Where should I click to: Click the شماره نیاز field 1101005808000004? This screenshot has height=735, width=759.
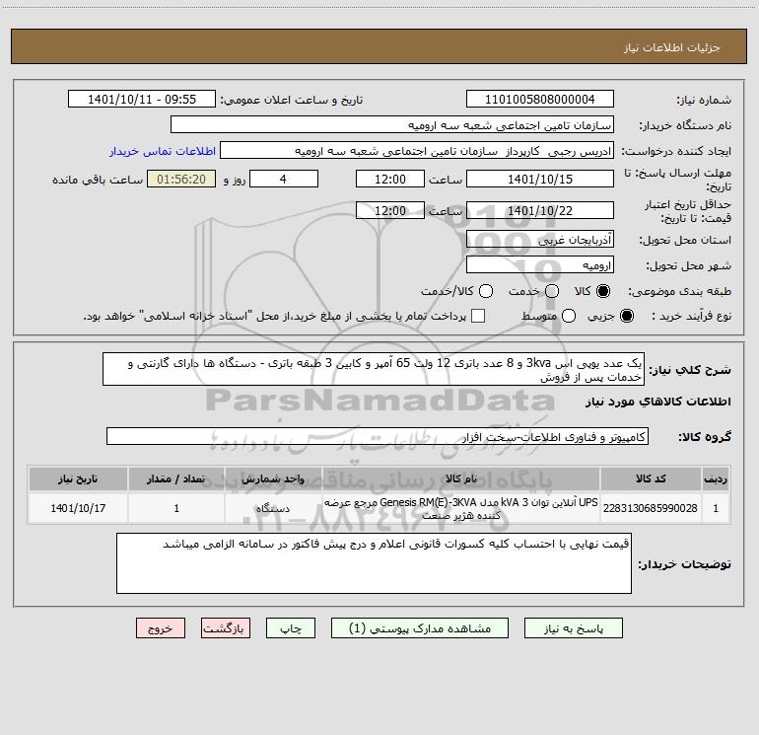pyautogui.click(x=540, y=100)
